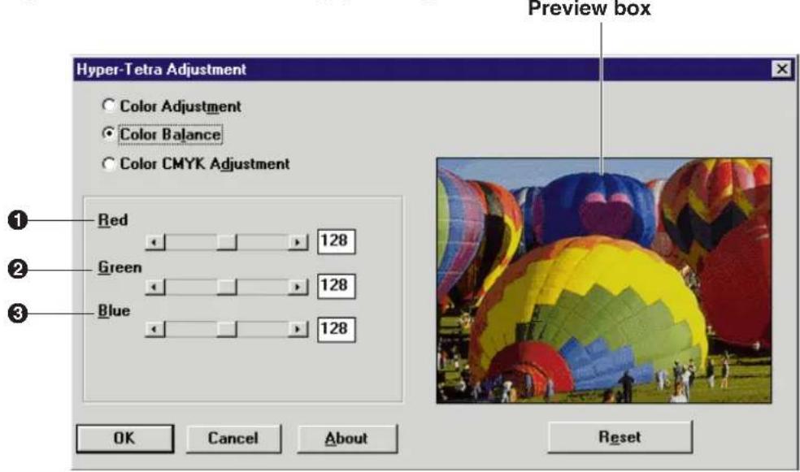The image size is (800, 472).
Task: Click the Cancel button
Action: click(233, 439)
